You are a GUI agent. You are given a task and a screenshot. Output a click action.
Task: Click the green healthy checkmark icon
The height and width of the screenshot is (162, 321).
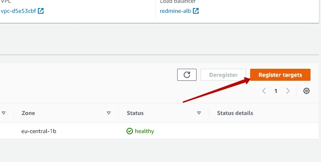tap(130, 131)
